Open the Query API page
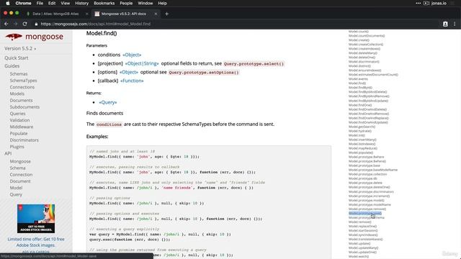This screenshot has width=461, height=259. tap(16, 194)
